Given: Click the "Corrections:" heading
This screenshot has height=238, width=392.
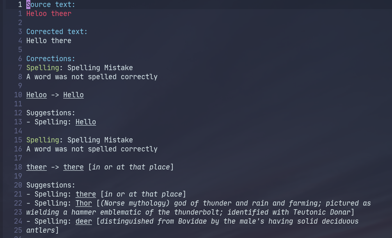Looking at the screenshot, I should click(x=51, y=59).
